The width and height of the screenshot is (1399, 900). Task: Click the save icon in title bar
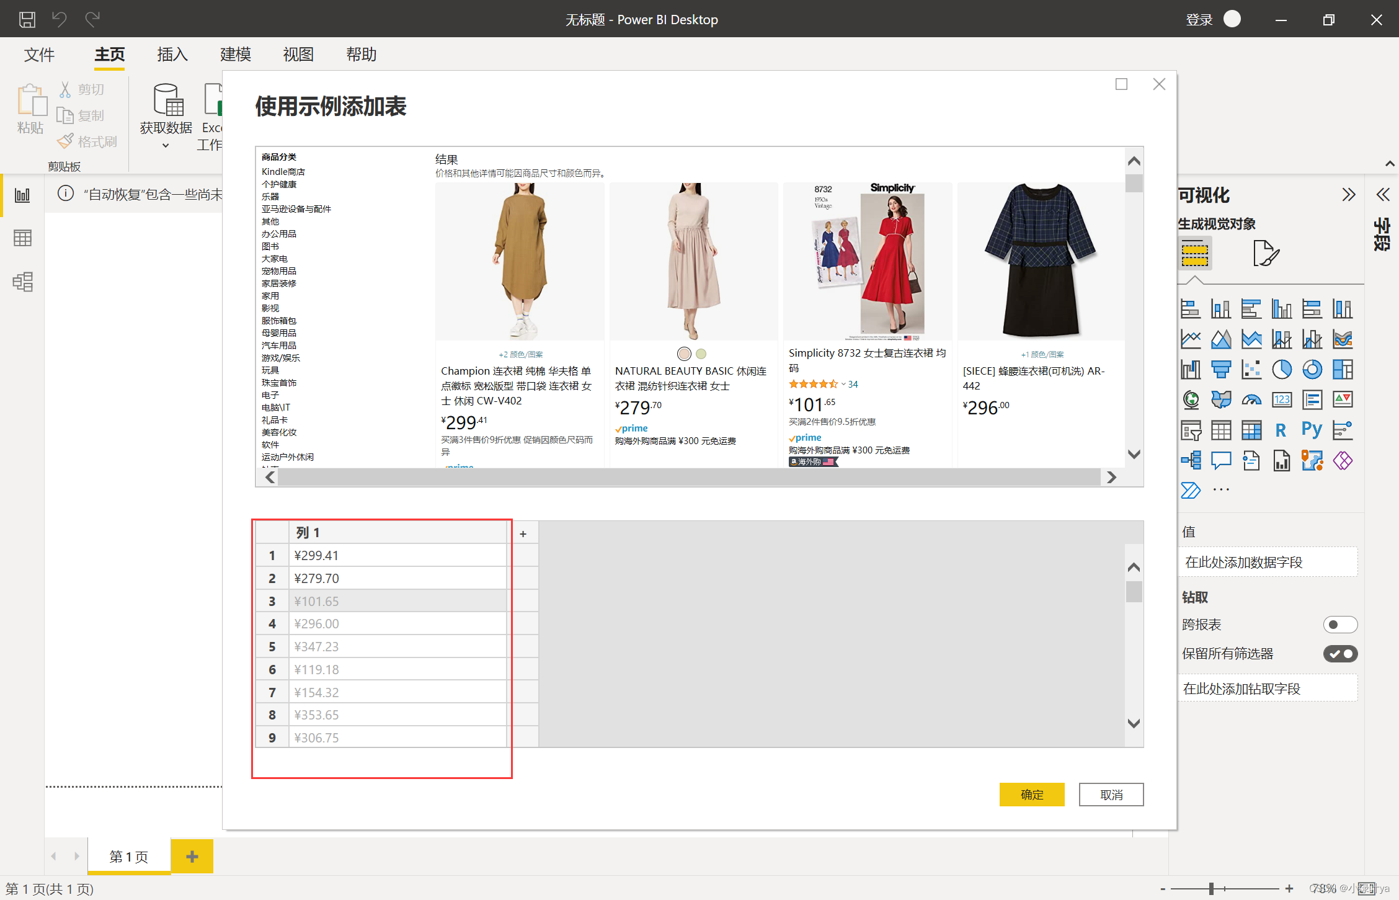[27, 19]
